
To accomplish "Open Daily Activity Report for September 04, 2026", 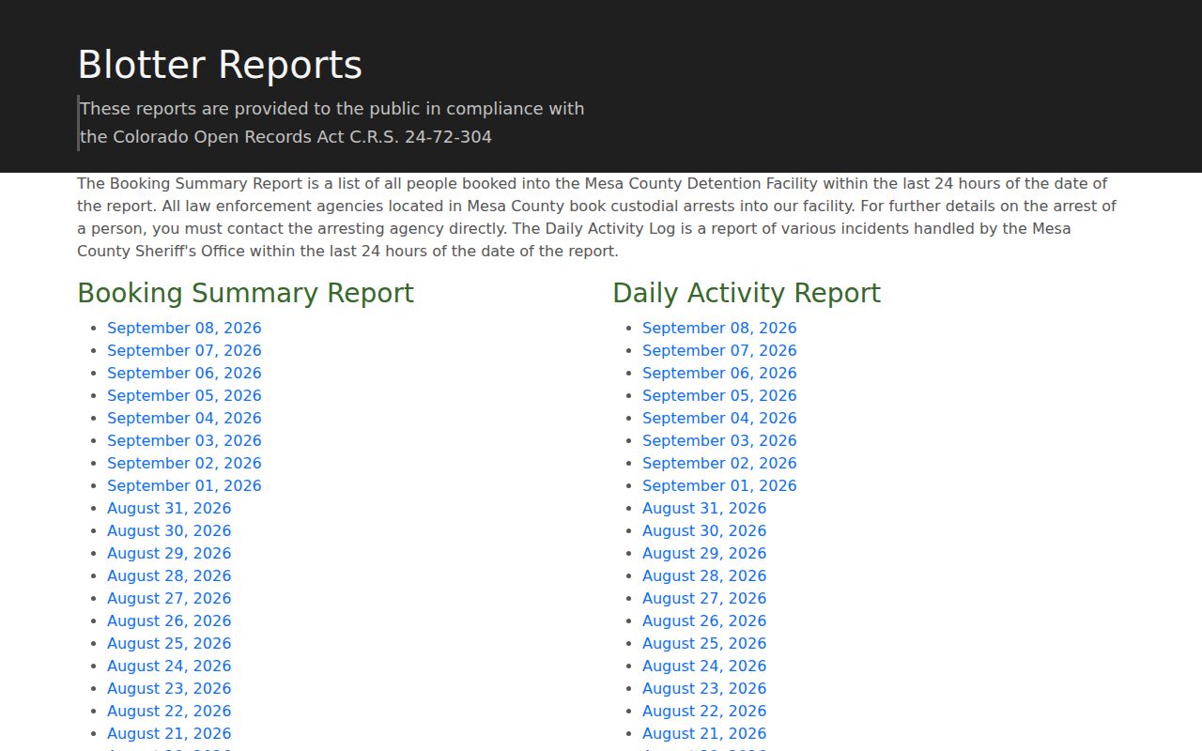I will (719, 418).
